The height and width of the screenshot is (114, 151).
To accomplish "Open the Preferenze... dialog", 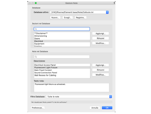I will tap(38, 108).
